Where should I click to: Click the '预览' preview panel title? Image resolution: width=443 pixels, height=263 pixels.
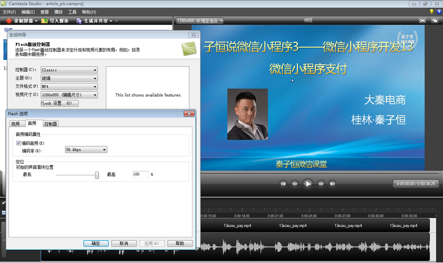tap(308, 20)
